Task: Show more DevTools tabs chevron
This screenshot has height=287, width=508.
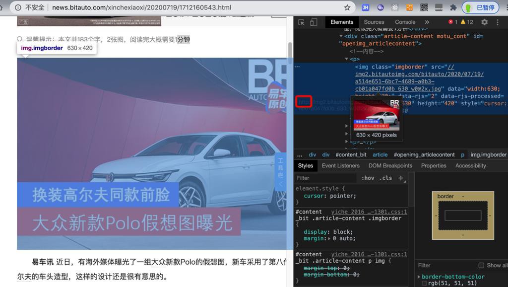Action: [x=427, y=22]
